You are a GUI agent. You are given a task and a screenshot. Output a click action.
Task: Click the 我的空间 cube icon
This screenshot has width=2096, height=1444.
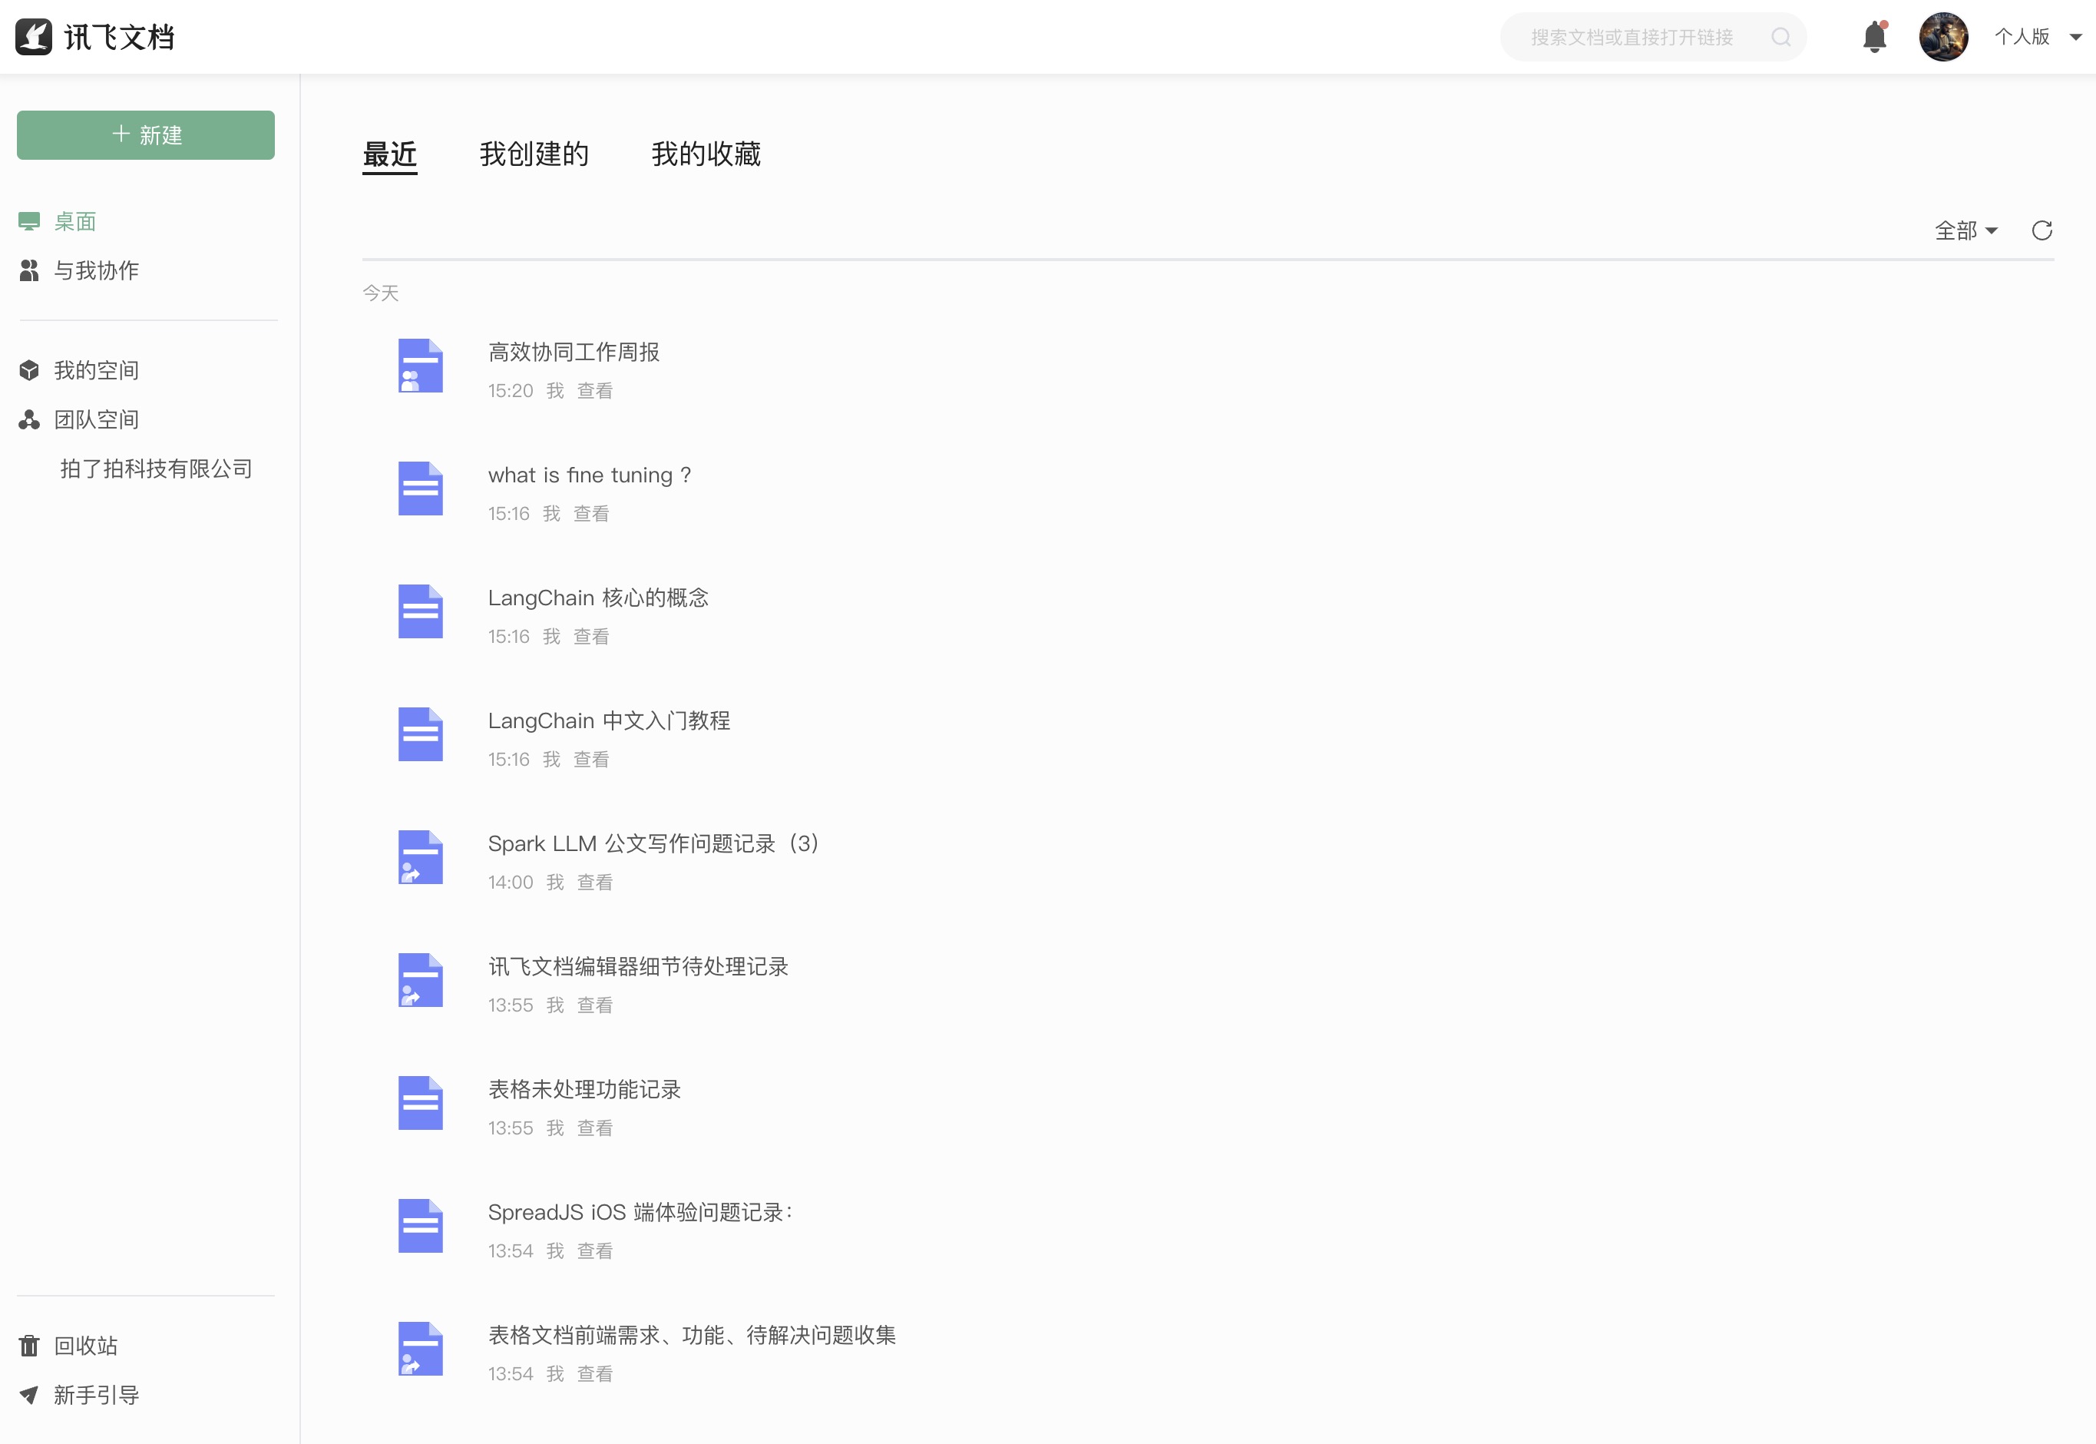[29, 370]
